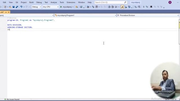Image resolution: width=180 pixels, height=101 pixels.
Task: Click the Redo arrow icon
Action: [27, 7]
